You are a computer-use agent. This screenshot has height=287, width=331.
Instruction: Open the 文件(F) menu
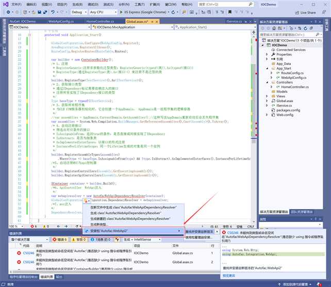[x=16, y=4]
